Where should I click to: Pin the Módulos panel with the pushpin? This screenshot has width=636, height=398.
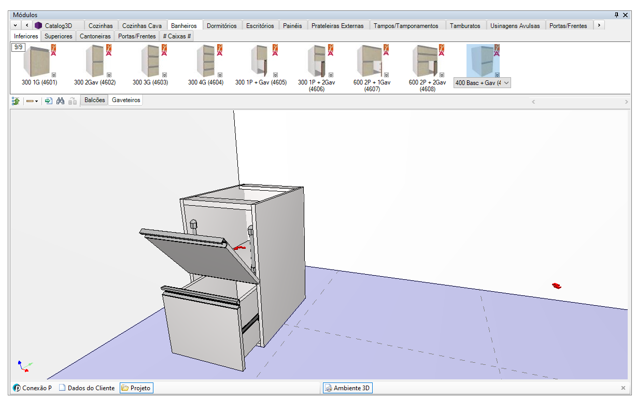617,15
